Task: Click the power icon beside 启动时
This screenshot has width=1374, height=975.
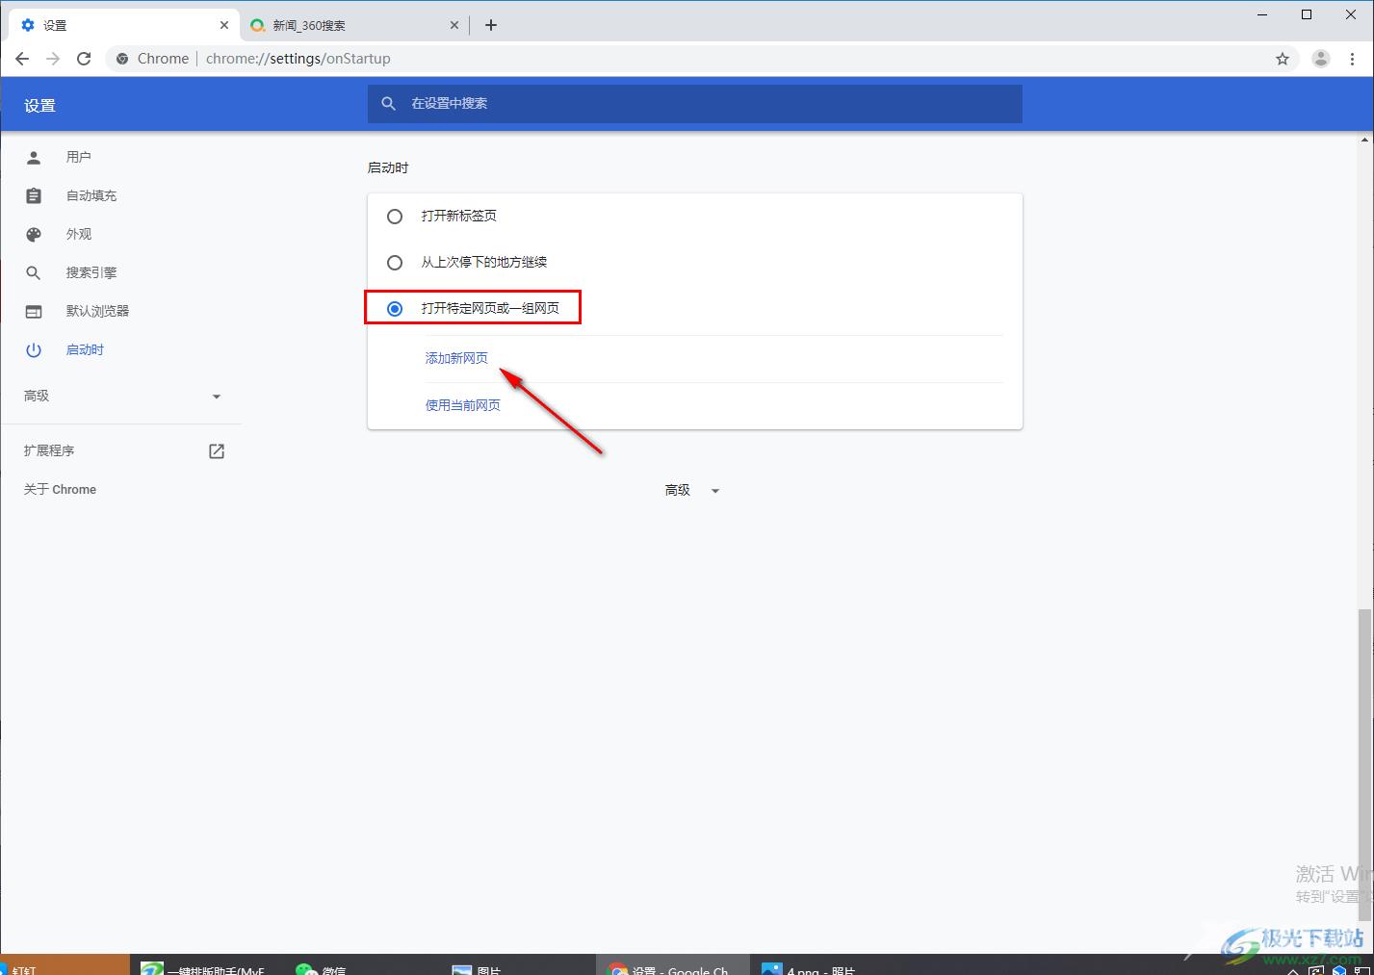Action: 34,349
